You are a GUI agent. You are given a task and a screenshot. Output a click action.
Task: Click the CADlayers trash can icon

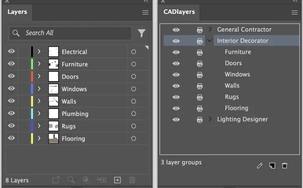[x=285, y=165]
